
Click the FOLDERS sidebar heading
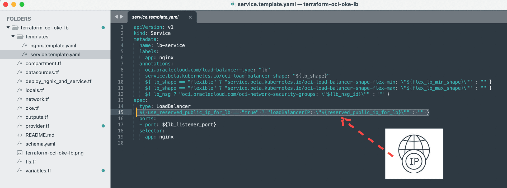click(19, 19)
